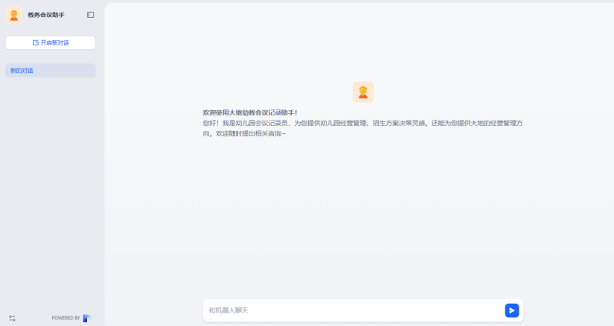Click empty space in the chat area
614x326 pixels.
357,216
